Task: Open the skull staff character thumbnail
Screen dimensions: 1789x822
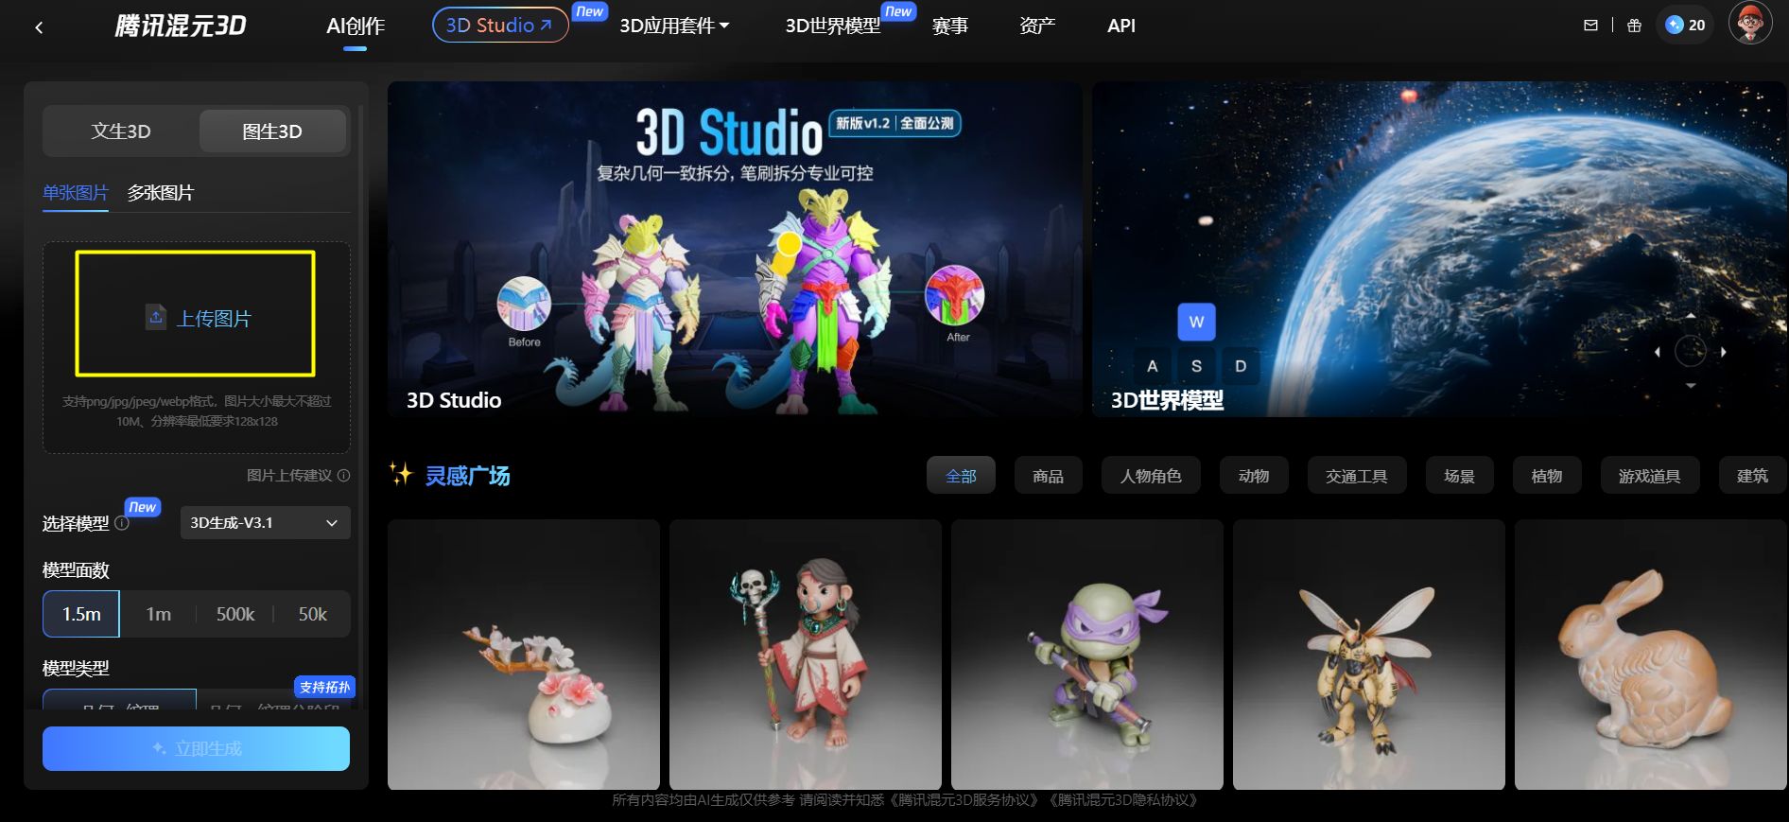Action: (806, 655)
